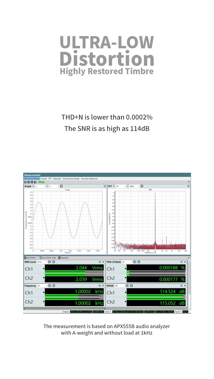
Task: Click the Output ASIO4ALL status field
Action: 81,312
